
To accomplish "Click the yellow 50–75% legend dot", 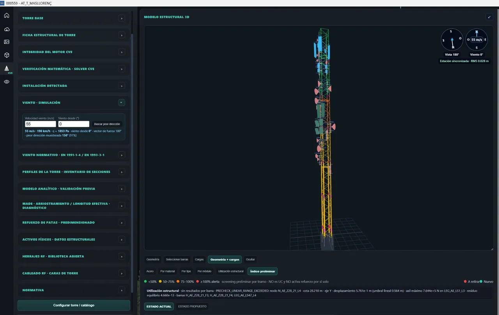I will (x=160, y=282).
